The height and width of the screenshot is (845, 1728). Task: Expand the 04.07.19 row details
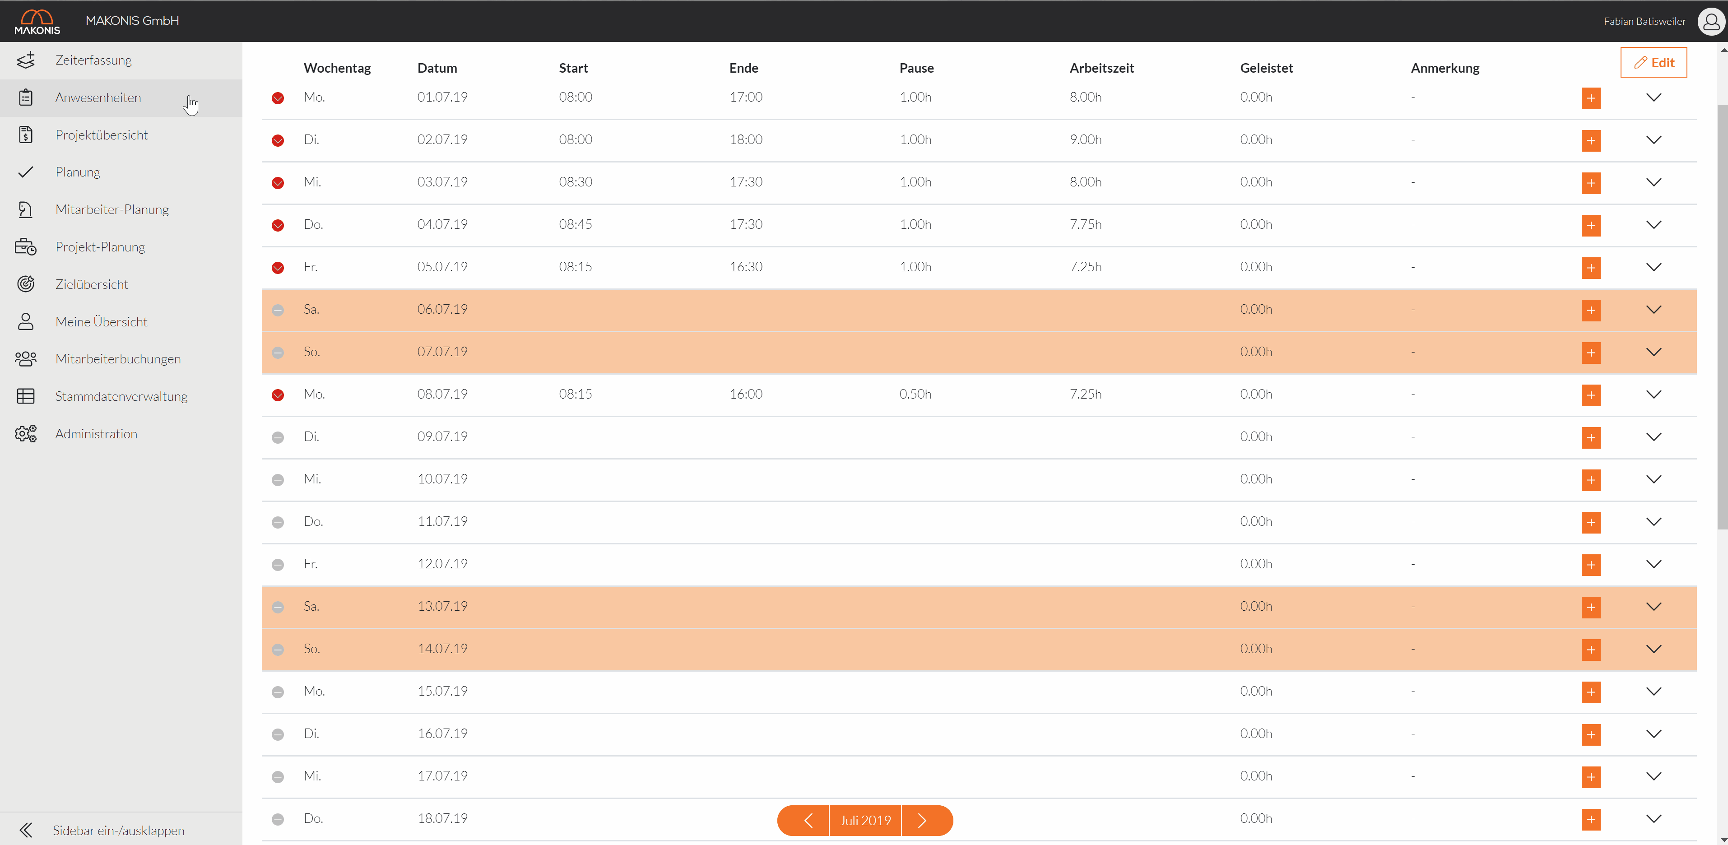(x=1654, y=225)
